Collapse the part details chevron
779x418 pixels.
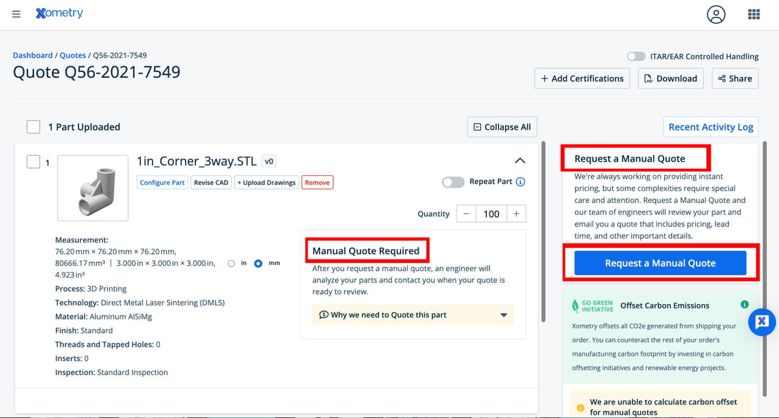click(x=519, y=160)
